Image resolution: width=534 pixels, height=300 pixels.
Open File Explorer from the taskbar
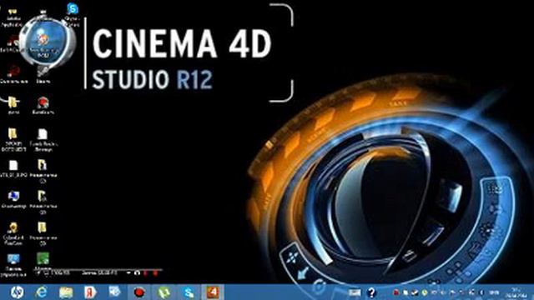click(66, 292)
